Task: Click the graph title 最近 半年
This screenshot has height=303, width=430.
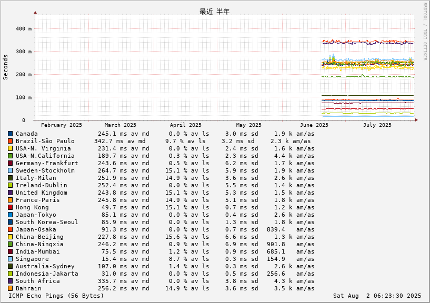Action: (214, 12)
